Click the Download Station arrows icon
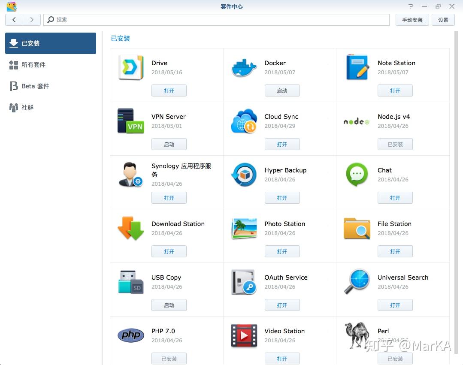The image size is (463, 365). tap(131, 228)
